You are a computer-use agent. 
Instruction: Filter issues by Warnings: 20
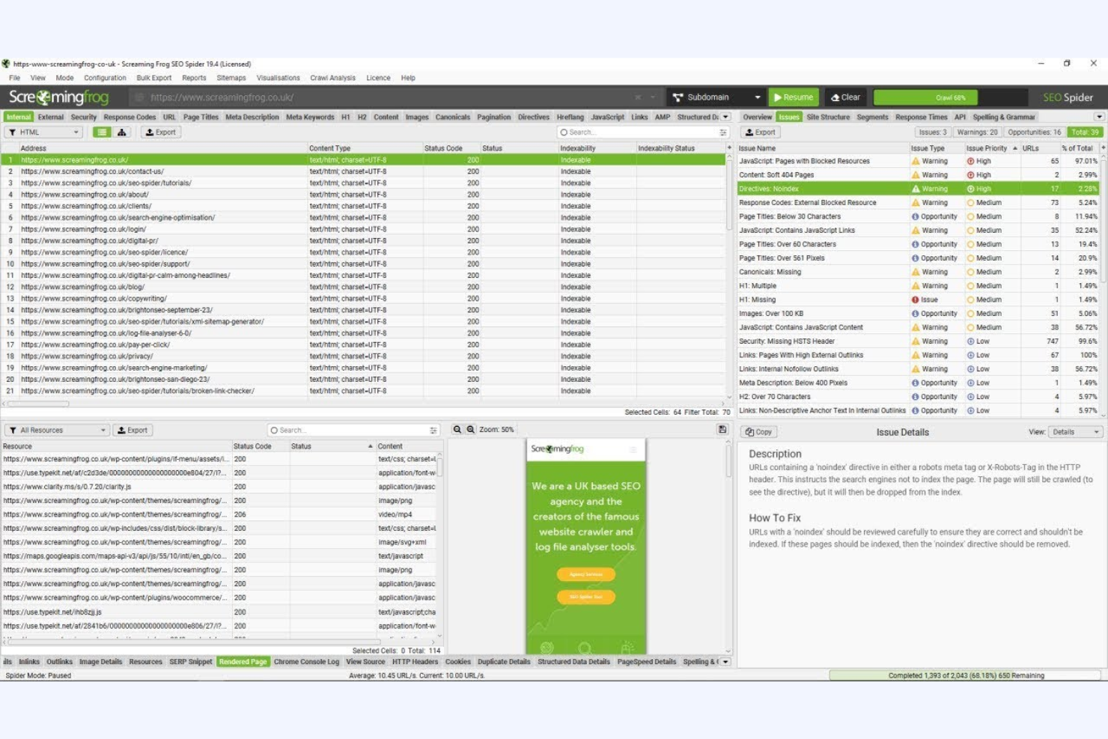coord(977,133)
